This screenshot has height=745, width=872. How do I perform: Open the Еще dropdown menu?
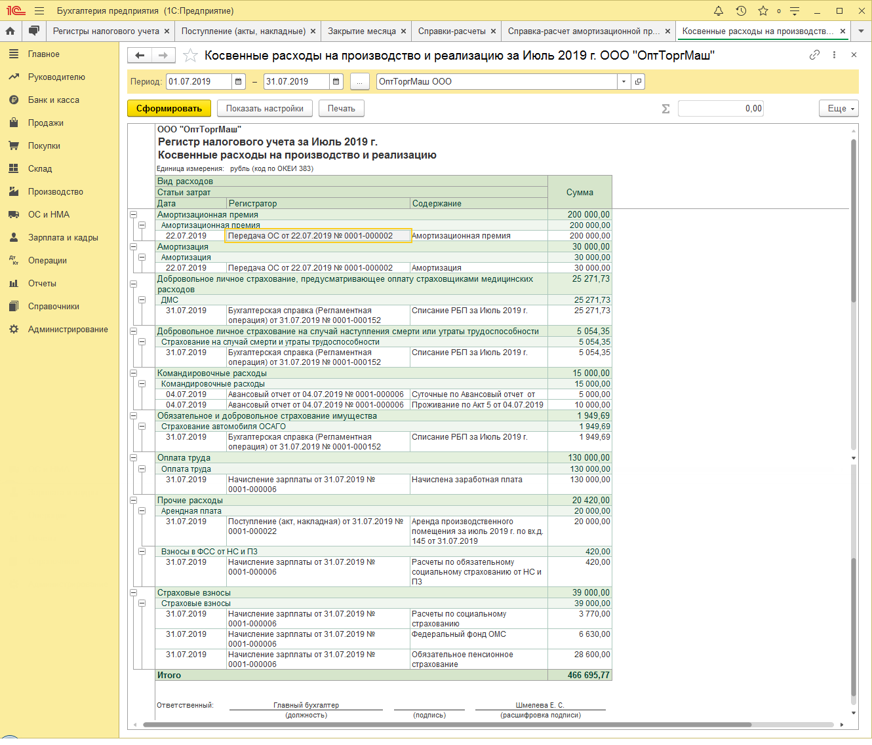[x=839, y=109]
